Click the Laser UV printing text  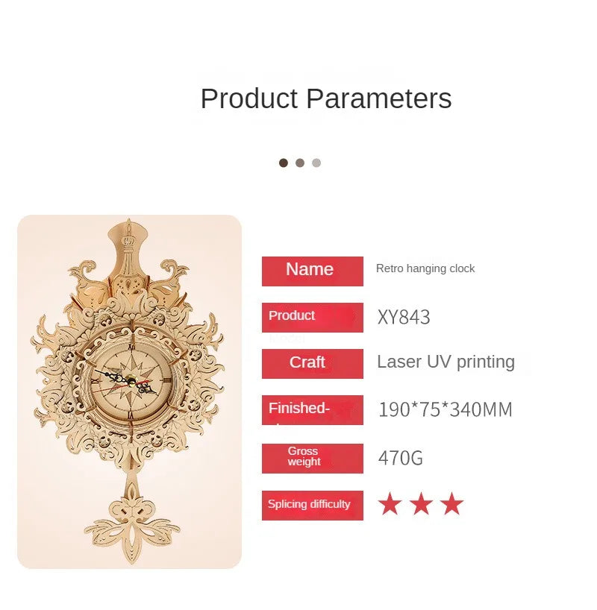(x=446, y=362)
